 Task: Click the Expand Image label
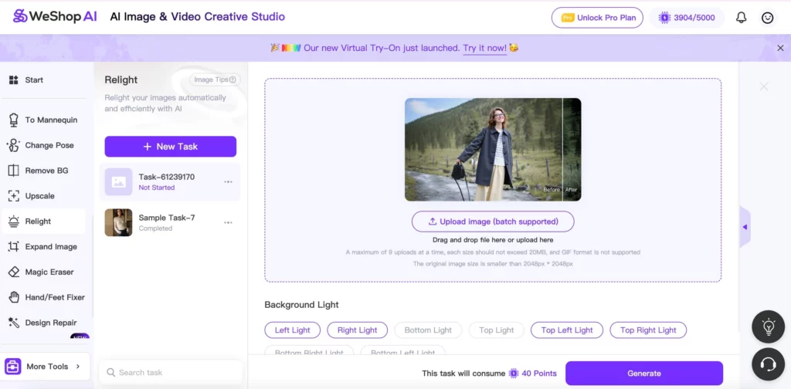point(51,246)
